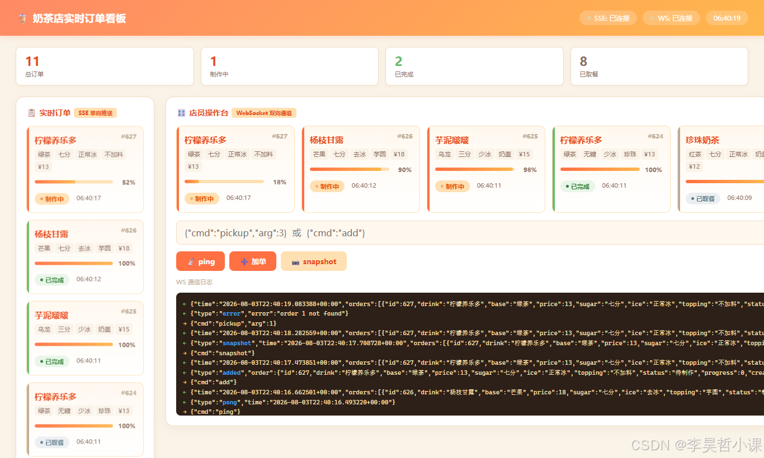This screenshot has height=458, width=764.
Task: Click 已完成 badge on 店员操作台 #624 card
Action: [x=578, y=187]
